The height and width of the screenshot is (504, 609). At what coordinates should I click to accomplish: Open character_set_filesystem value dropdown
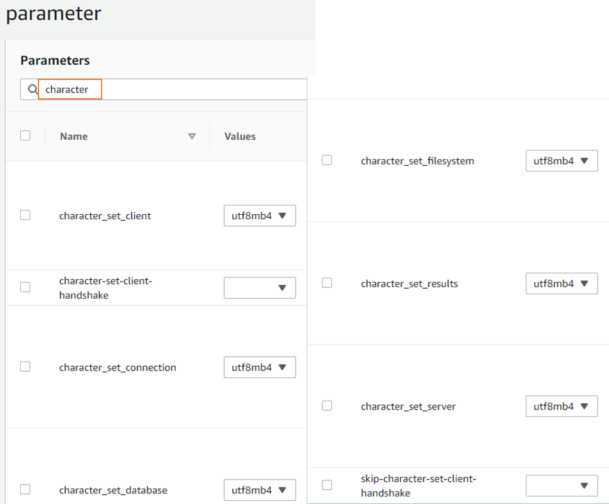pos(562,161)
